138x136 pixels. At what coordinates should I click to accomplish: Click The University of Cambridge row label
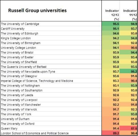point(51,24)
